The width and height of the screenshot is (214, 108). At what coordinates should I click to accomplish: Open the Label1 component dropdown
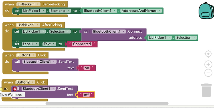pos(30,44)
